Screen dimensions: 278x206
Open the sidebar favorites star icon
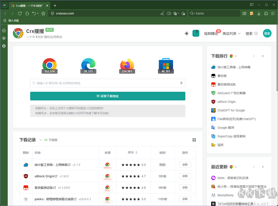point(4,31)
